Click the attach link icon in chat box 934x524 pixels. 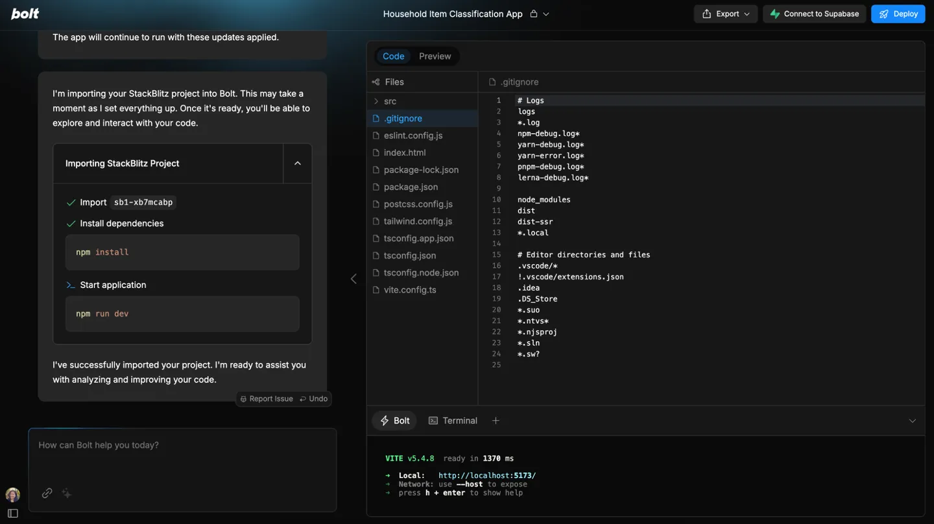(47, 494)
